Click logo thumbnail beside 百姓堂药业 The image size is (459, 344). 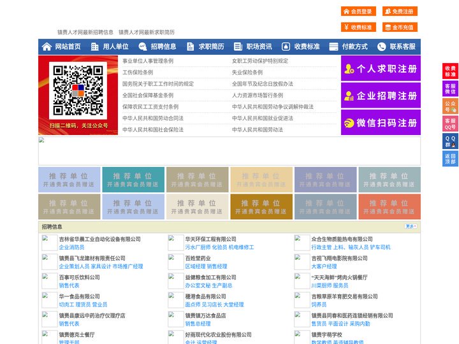[176, 262]
